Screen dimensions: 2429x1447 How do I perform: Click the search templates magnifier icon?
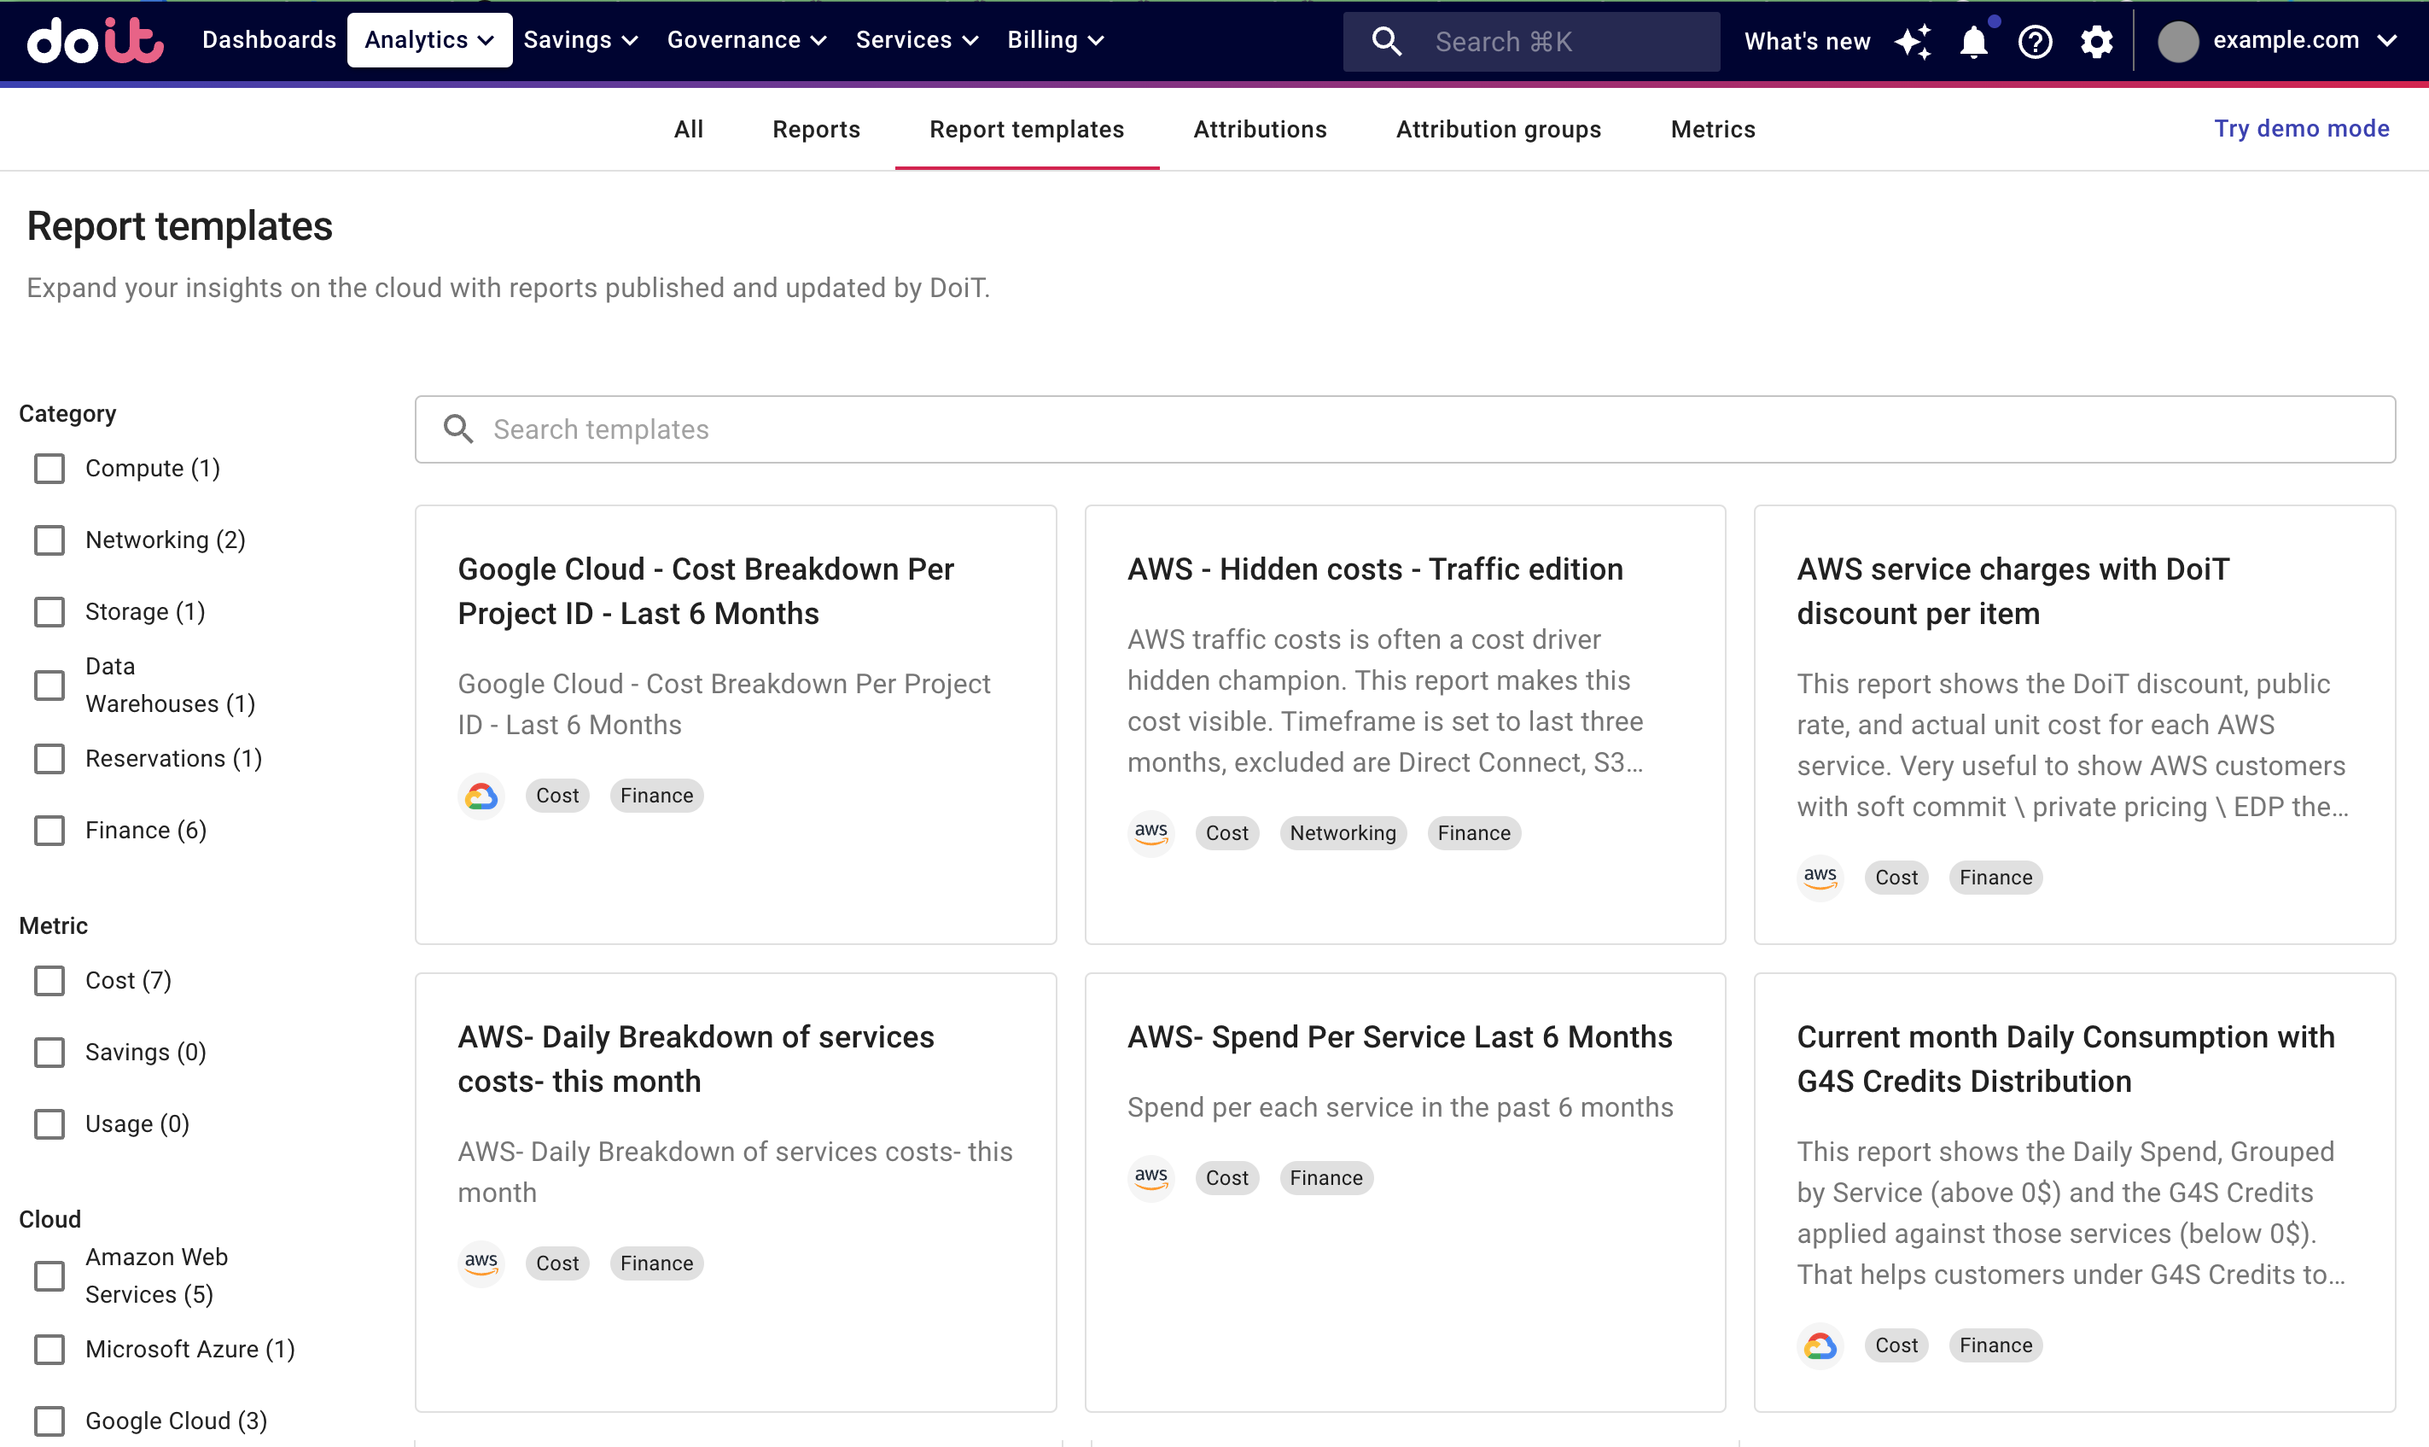tap(458, 429)
